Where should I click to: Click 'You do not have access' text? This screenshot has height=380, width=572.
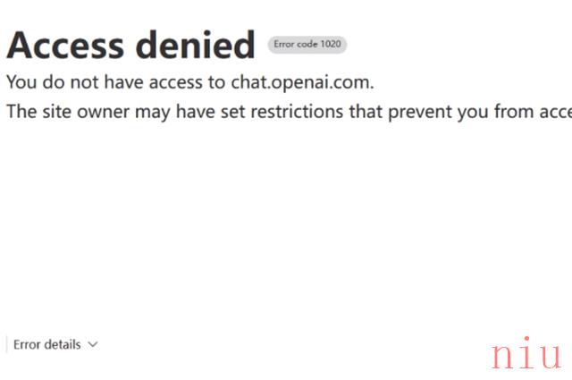pyautogui.click(x=104, y=82)
